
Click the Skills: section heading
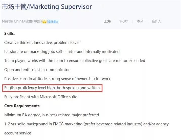tap(9, 33)
